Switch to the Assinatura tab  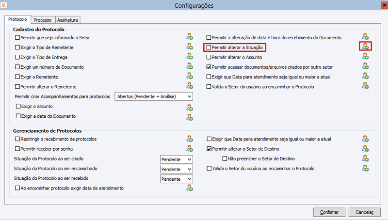point(67,20)
